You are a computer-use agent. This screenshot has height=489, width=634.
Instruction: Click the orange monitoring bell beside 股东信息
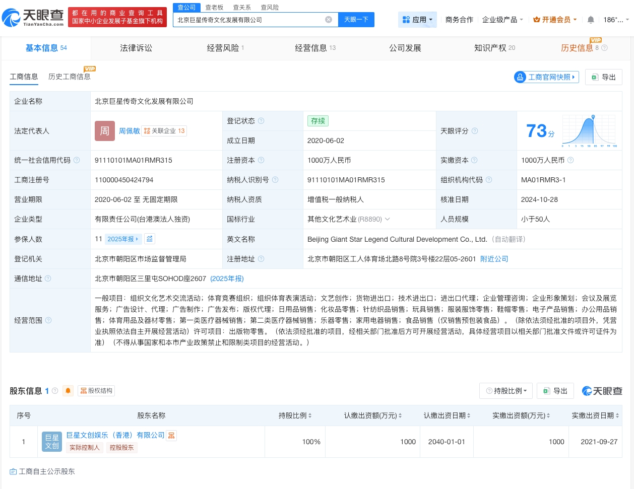click(68, 391)
